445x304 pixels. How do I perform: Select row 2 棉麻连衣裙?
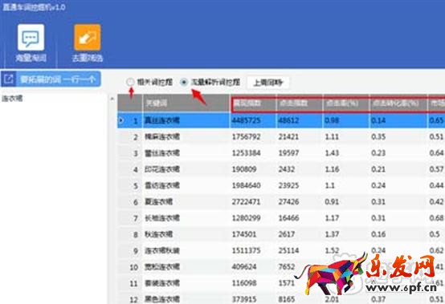point(281,137)
